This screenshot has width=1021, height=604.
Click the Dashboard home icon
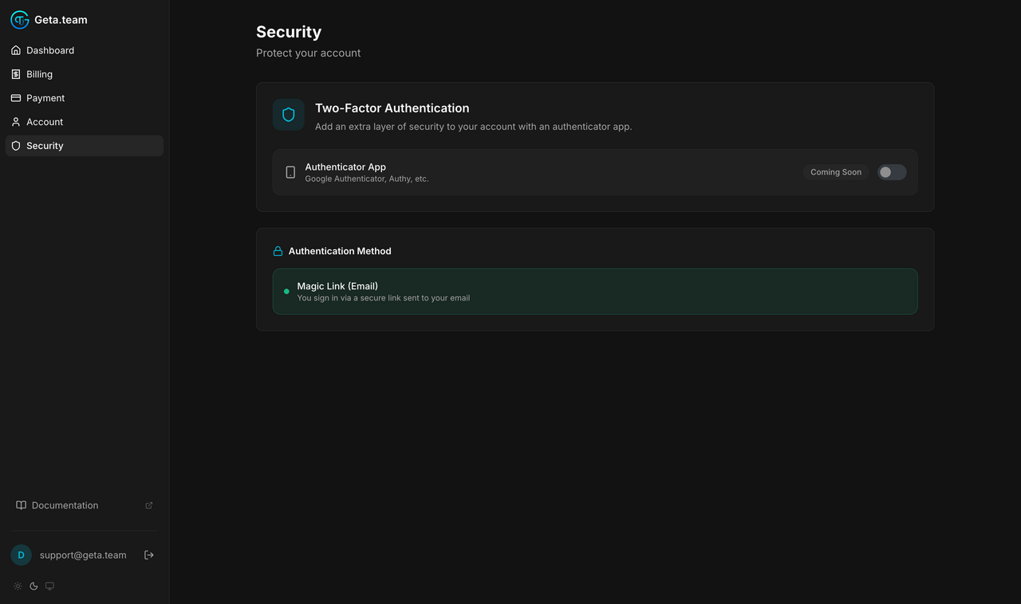coord(16,50)
